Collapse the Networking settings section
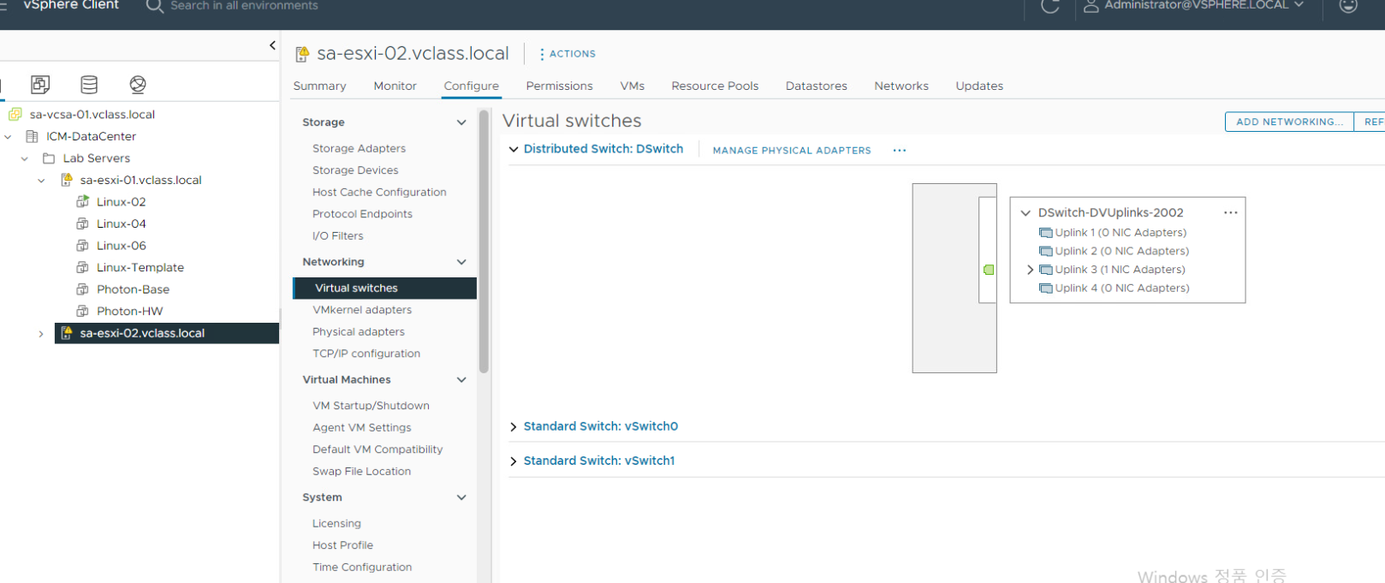The width and height of the screenshot is (1385, 583). (461, 262)
